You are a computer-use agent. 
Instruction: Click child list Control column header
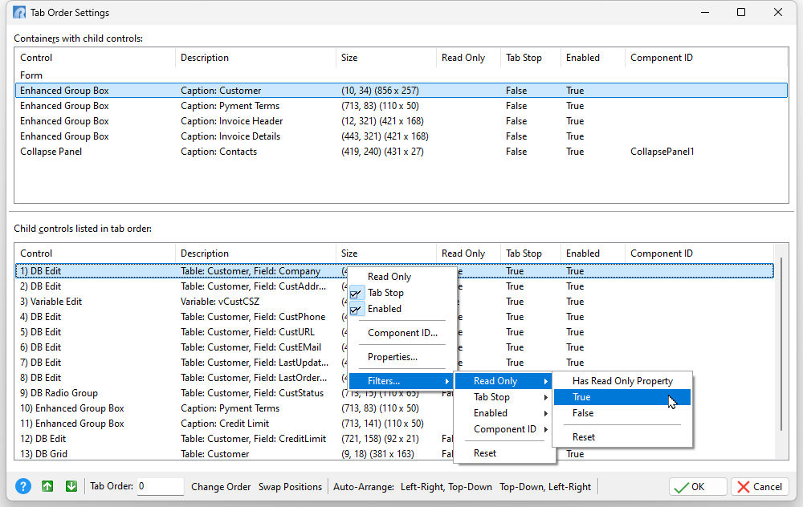[95, 253]
